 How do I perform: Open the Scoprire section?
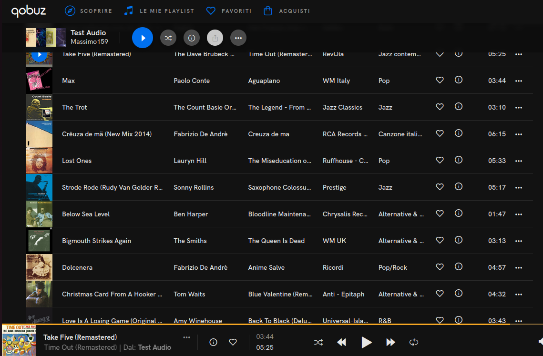(x=89, y=10)
